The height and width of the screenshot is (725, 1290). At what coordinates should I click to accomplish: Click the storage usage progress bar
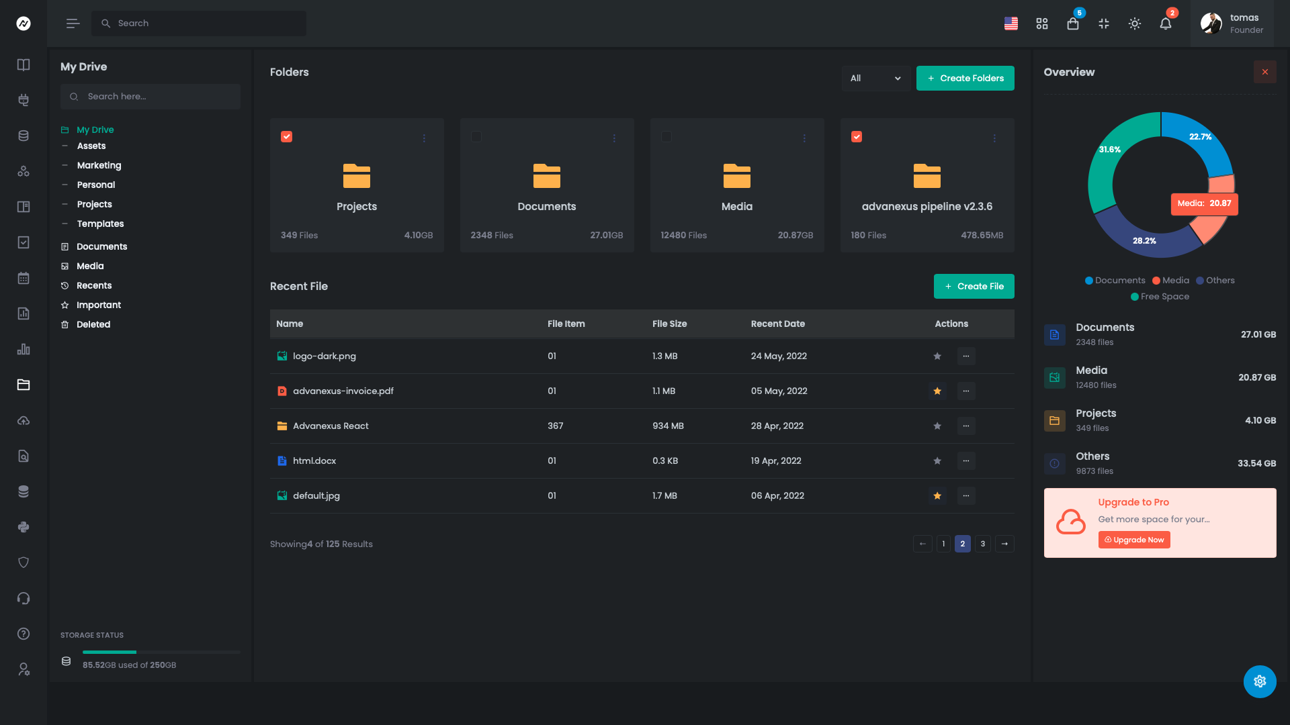coord(161,652)
